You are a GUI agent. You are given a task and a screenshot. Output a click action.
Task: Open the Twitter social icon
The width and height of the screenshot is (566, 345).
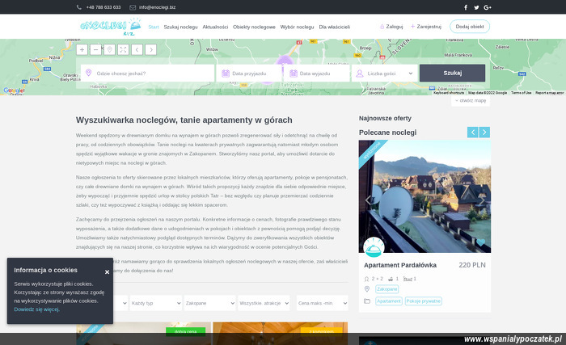(x=476, y=7)
